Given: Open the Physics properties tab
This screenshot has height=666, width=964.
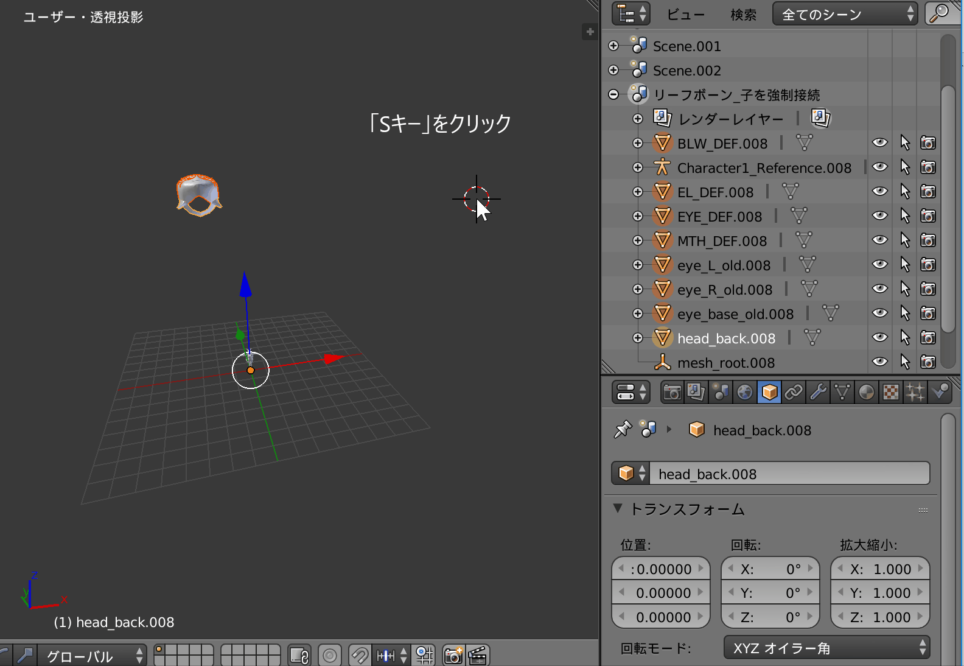Looking at the screenshot, I should pos(940,392).
